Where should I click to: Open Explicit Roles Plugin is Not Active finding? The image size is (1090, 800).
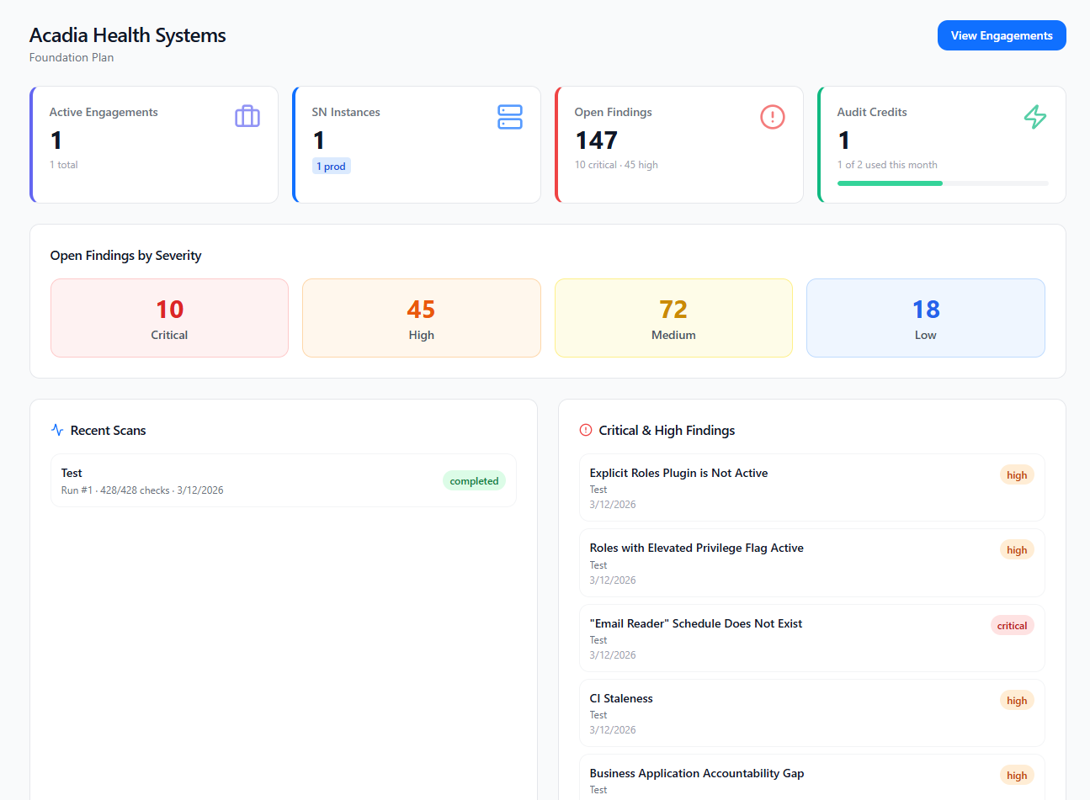678,473
